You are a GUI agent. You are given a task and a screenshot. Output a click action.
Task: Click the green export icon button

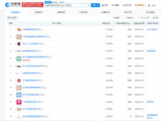click(156, 18)
